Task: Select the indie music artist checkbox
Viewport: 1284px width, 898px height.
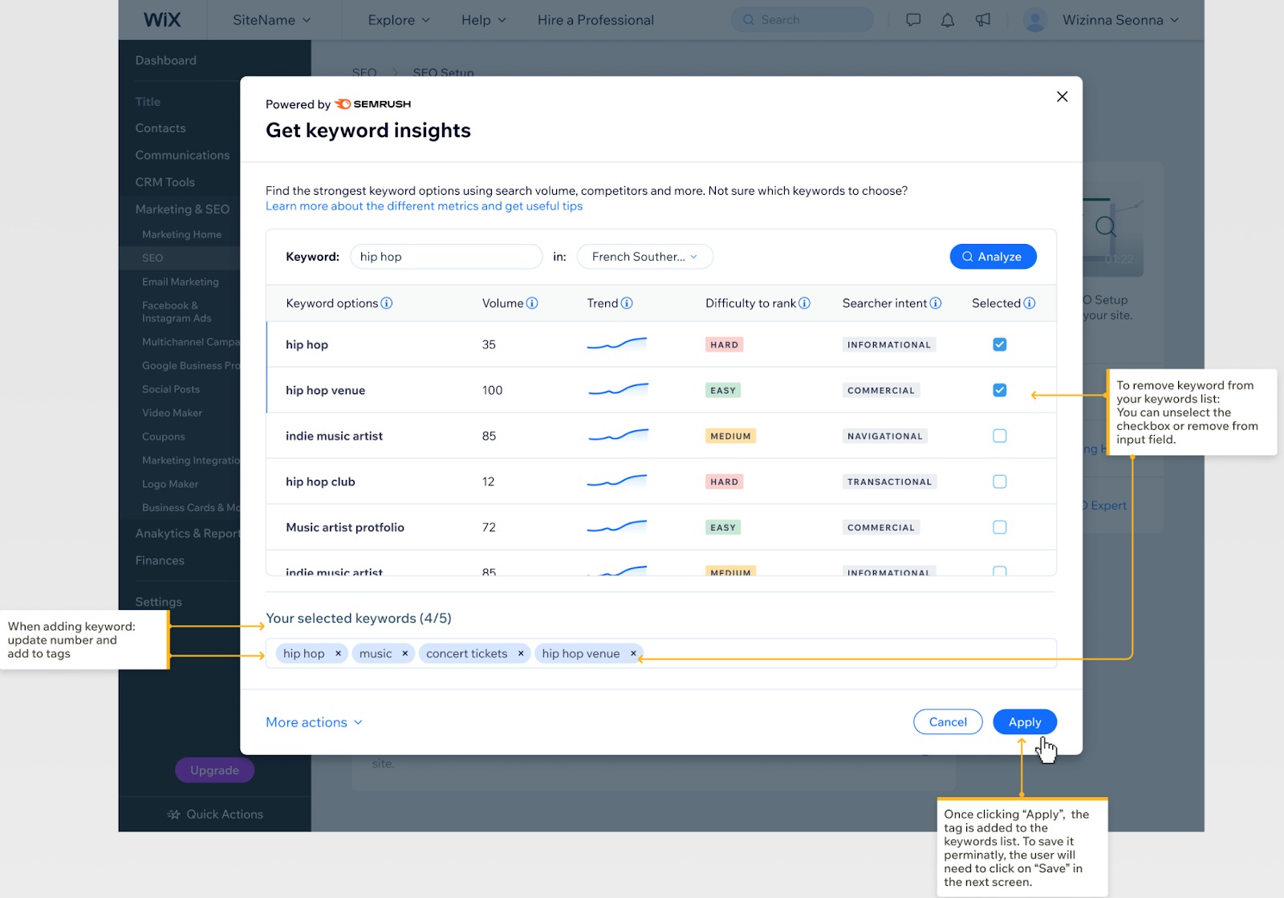Action: pos(999,436)
